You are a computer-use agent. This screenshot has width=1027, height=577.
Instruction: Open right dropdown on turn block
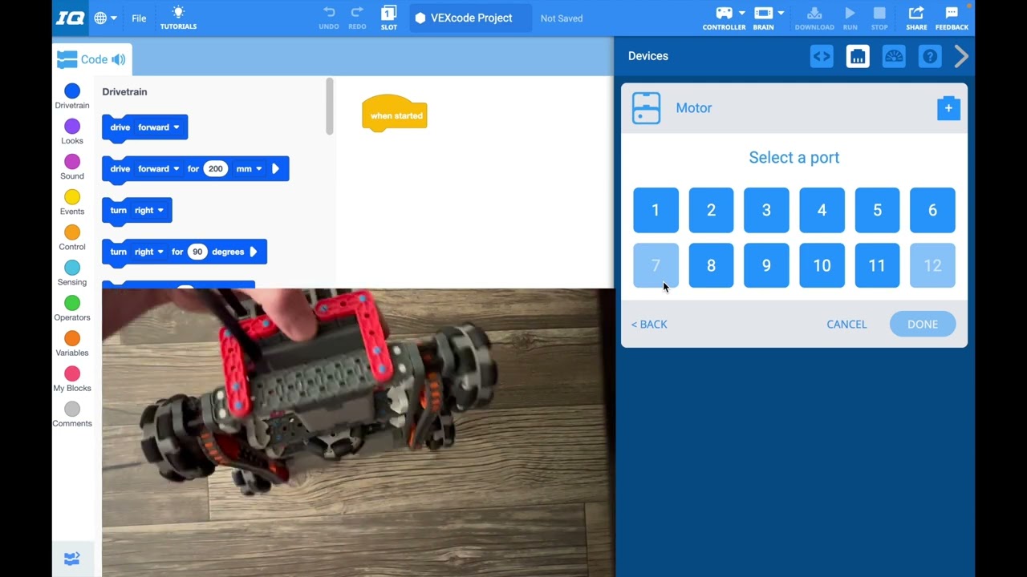click(x=149, y=211)
